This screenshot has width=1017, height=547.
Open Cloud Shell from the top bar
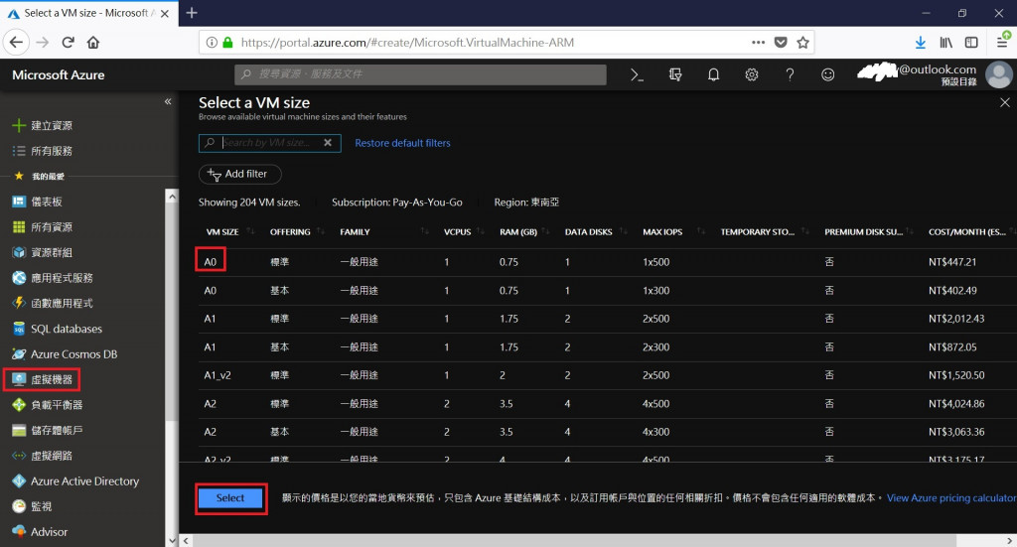tap(637, 75)
